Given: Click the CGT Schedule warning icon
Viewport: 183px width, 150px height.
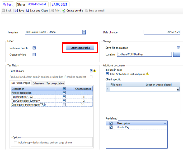Looking at the screenshot, I should coord(147,74).
